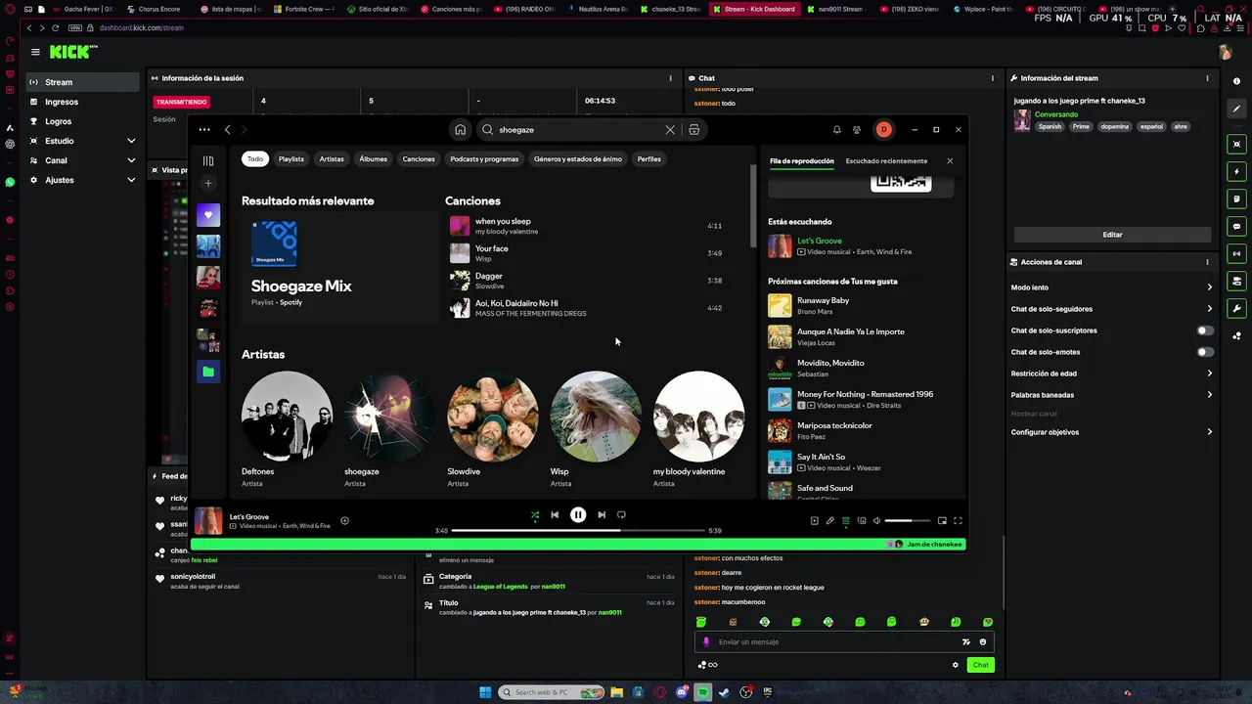Open Spotify notifications bell

pyautogui.click(x=836, y=129)
